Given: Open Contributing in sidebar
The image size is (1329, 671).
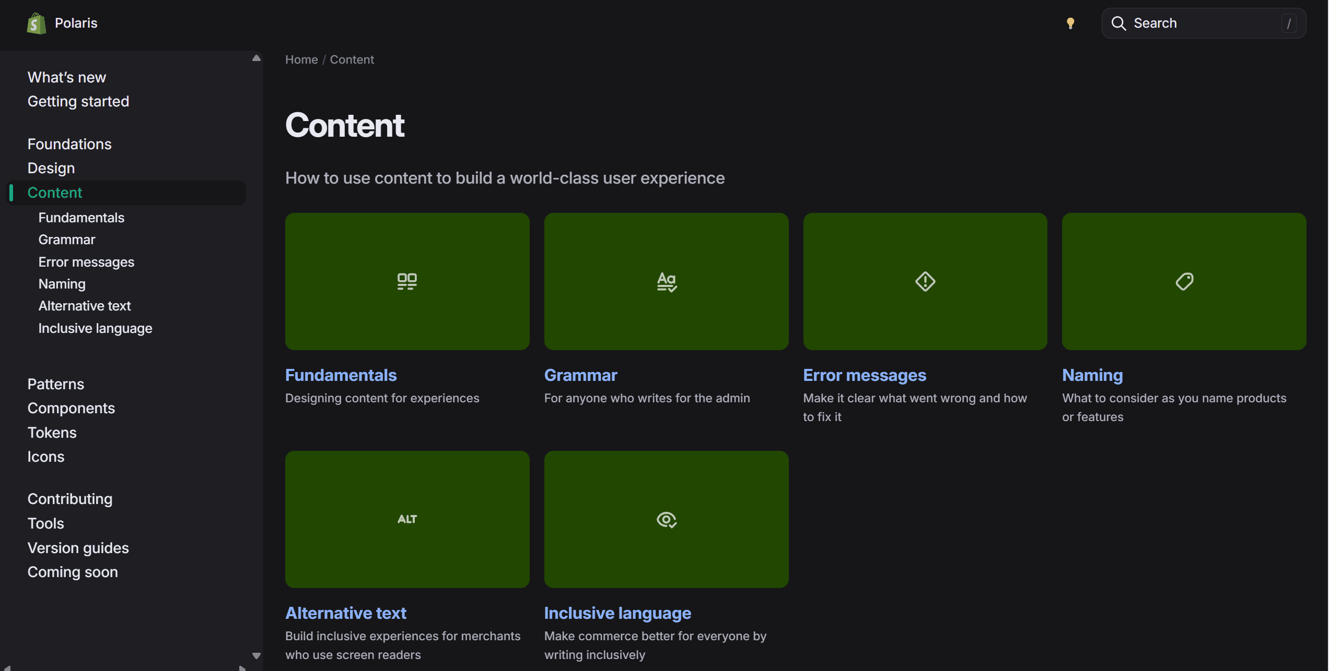Looking at the screenshot, I should pyautogui.click(x=70, y=499).
